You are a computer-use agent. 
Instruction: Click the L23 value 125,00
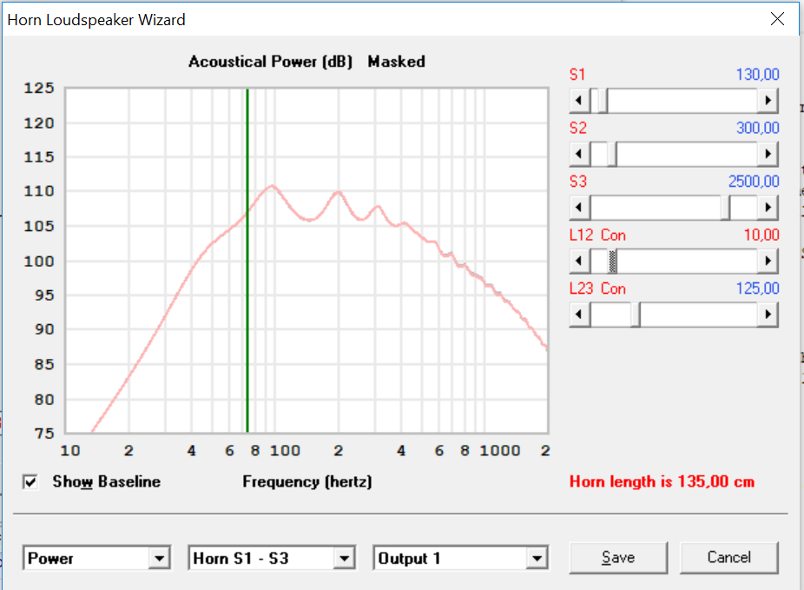coord(757,288)
